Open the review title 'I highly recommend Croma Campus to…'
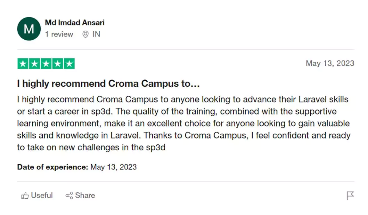The width and height of the screenshot is (368, 215). point(108,84)
